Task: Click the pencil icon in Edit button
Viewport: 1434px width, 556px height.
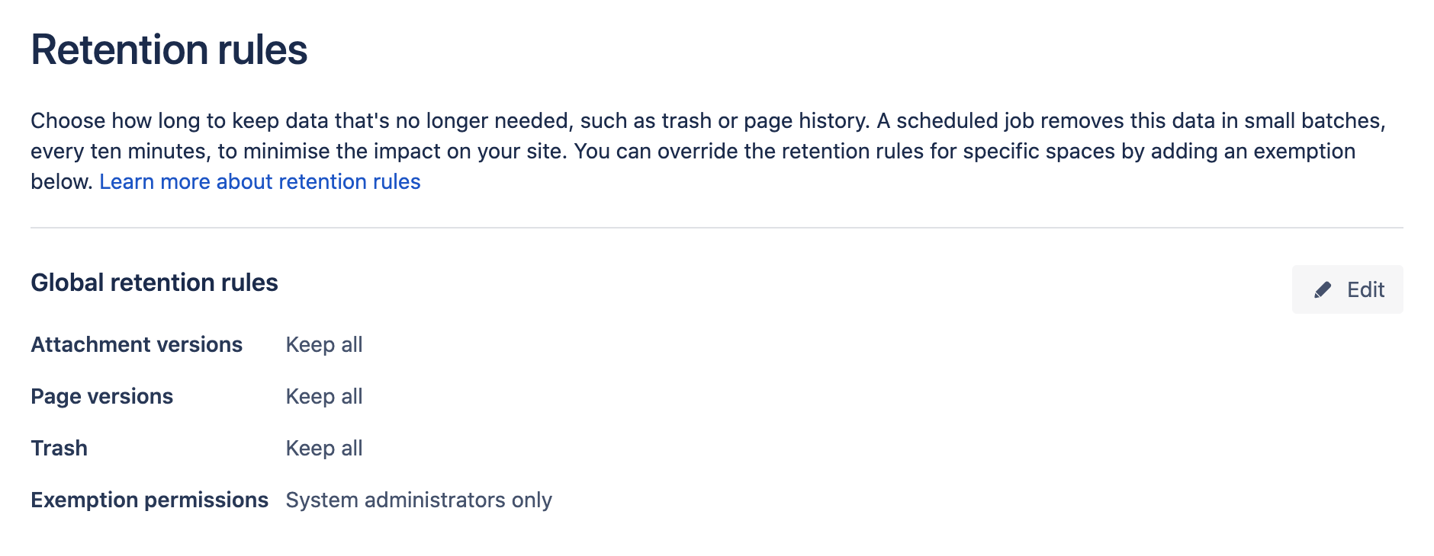Action: [1323, 289]
